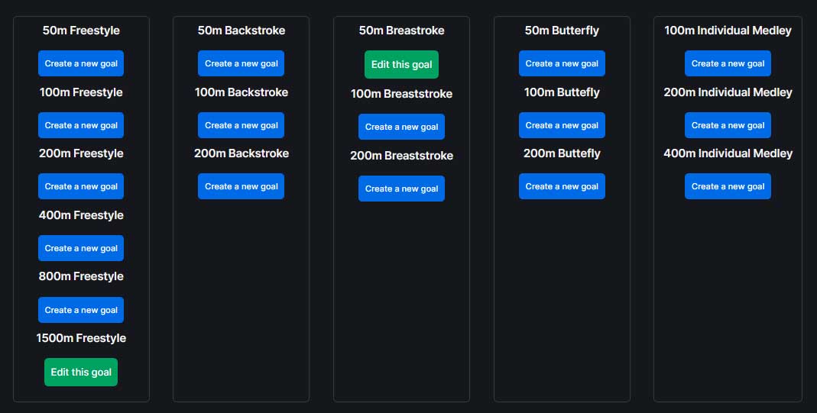This screenshot has height=413, width=817.
Task: Create a new goal for 100m Freestyle
Action: coord(81,125)
